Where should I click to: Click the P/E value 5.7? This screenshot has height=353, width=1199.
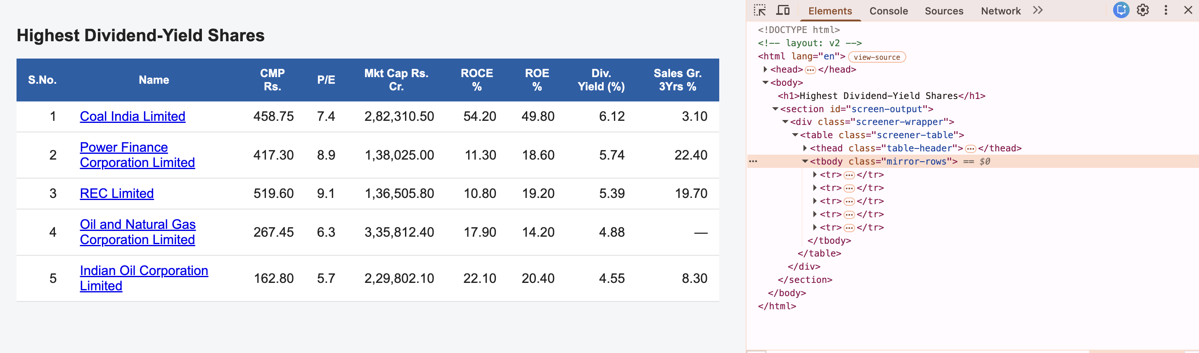click(326, 278)
